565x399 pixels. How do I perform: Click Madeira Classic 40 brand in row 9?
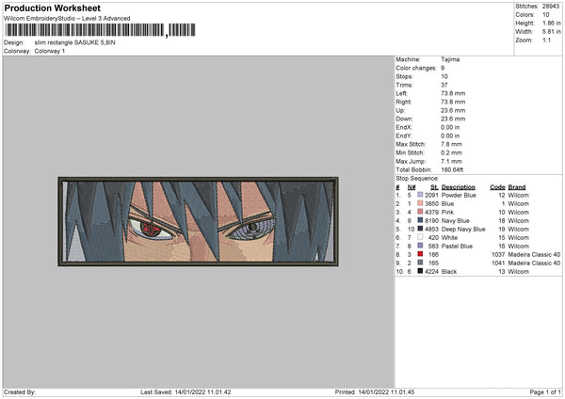[534, 263]
